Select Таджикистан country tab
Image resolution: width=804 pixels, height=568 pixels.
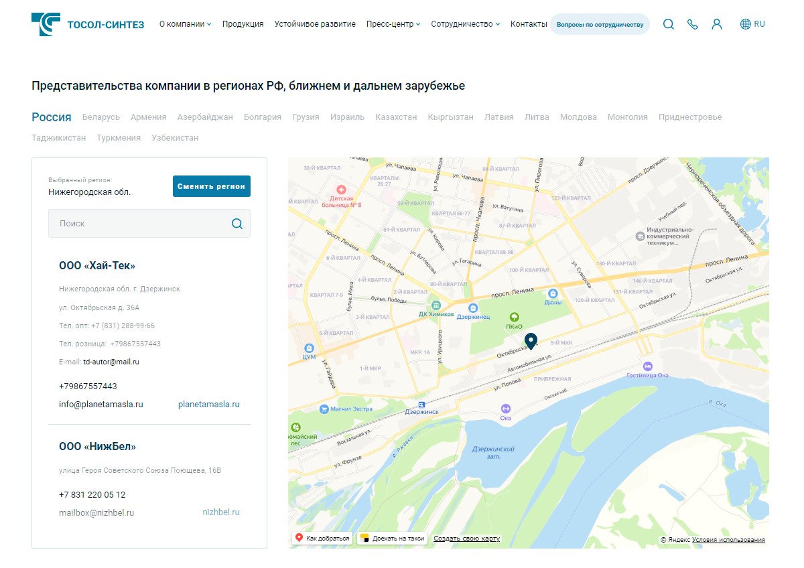59,138
